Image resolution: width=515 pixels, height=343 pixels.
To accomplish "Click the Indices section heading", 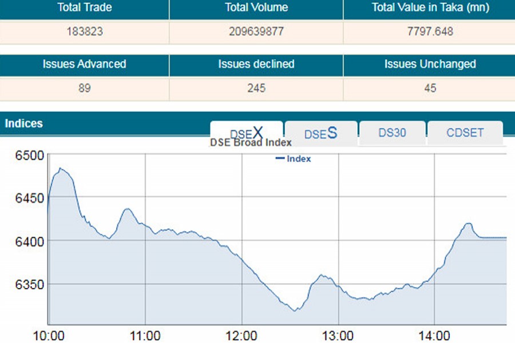I will 23,123.
